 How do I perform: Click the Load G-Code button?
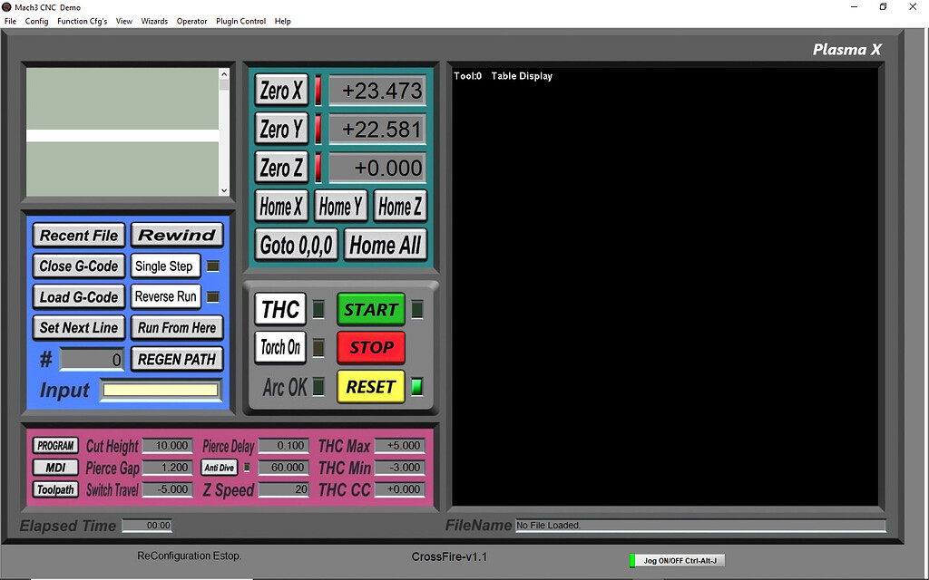click(x=79, y=297)
